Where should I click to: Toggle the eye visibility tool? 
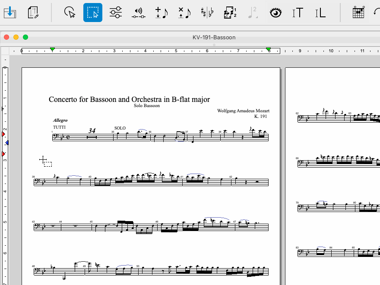(x=275, y=13)
